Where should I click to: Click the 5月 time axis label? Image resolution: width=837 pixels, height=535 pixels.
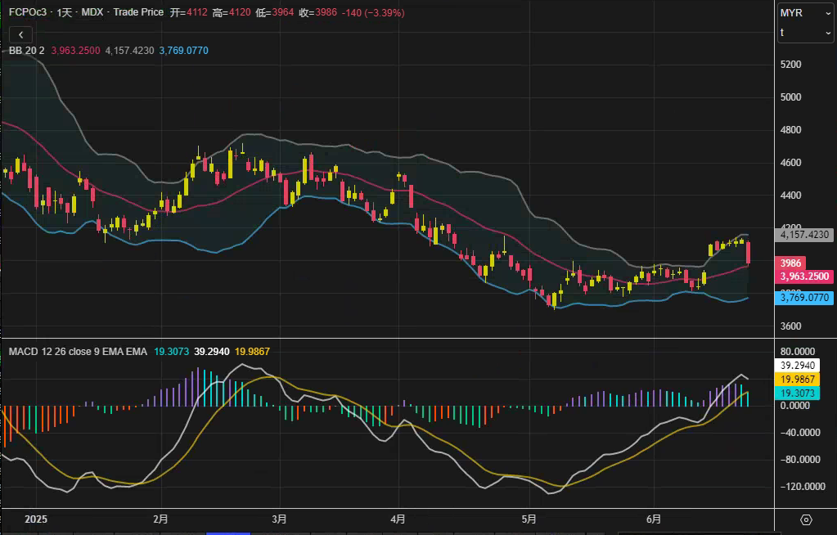click(x=529, y=519)
